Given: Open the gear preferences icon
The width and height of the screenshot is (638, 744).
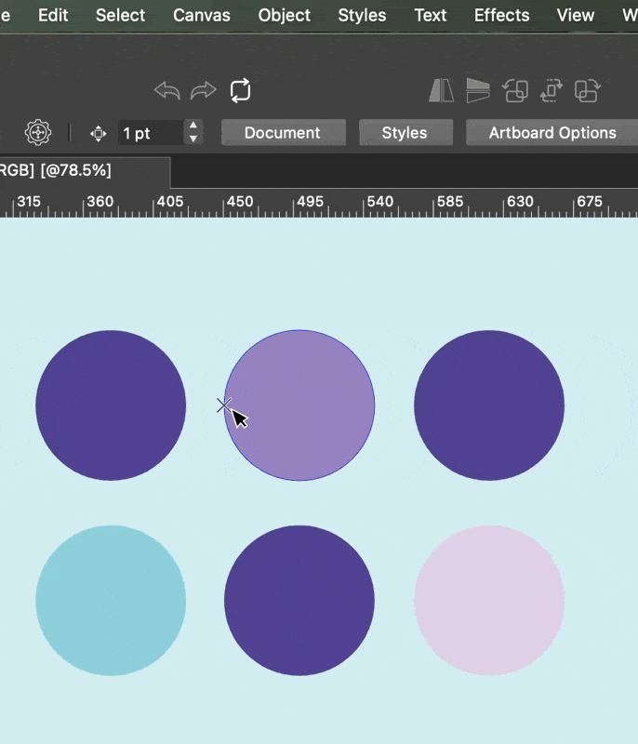Looking at the screenshot, I should (x=37, y=133).
